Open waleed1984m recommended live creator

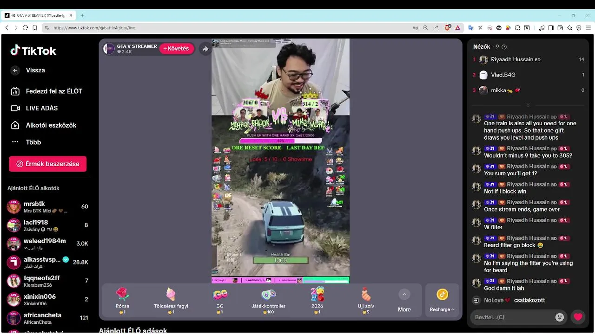coord(48,244)
